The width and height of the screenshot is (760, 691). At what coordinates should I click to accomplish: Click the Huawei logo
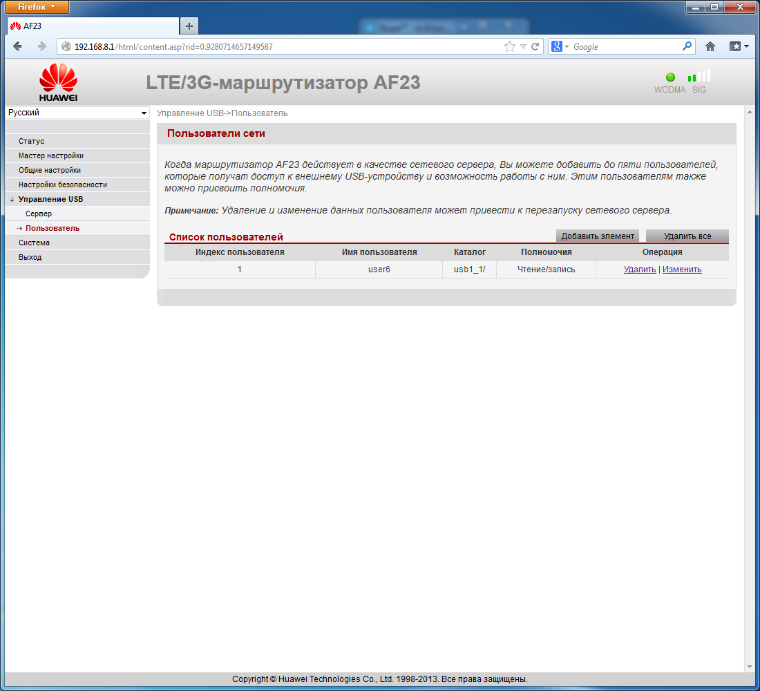pos(58,82)
